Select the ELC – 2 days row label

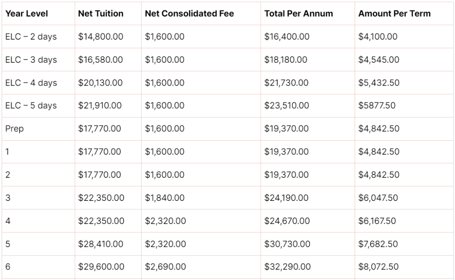(x=31, y=37)
